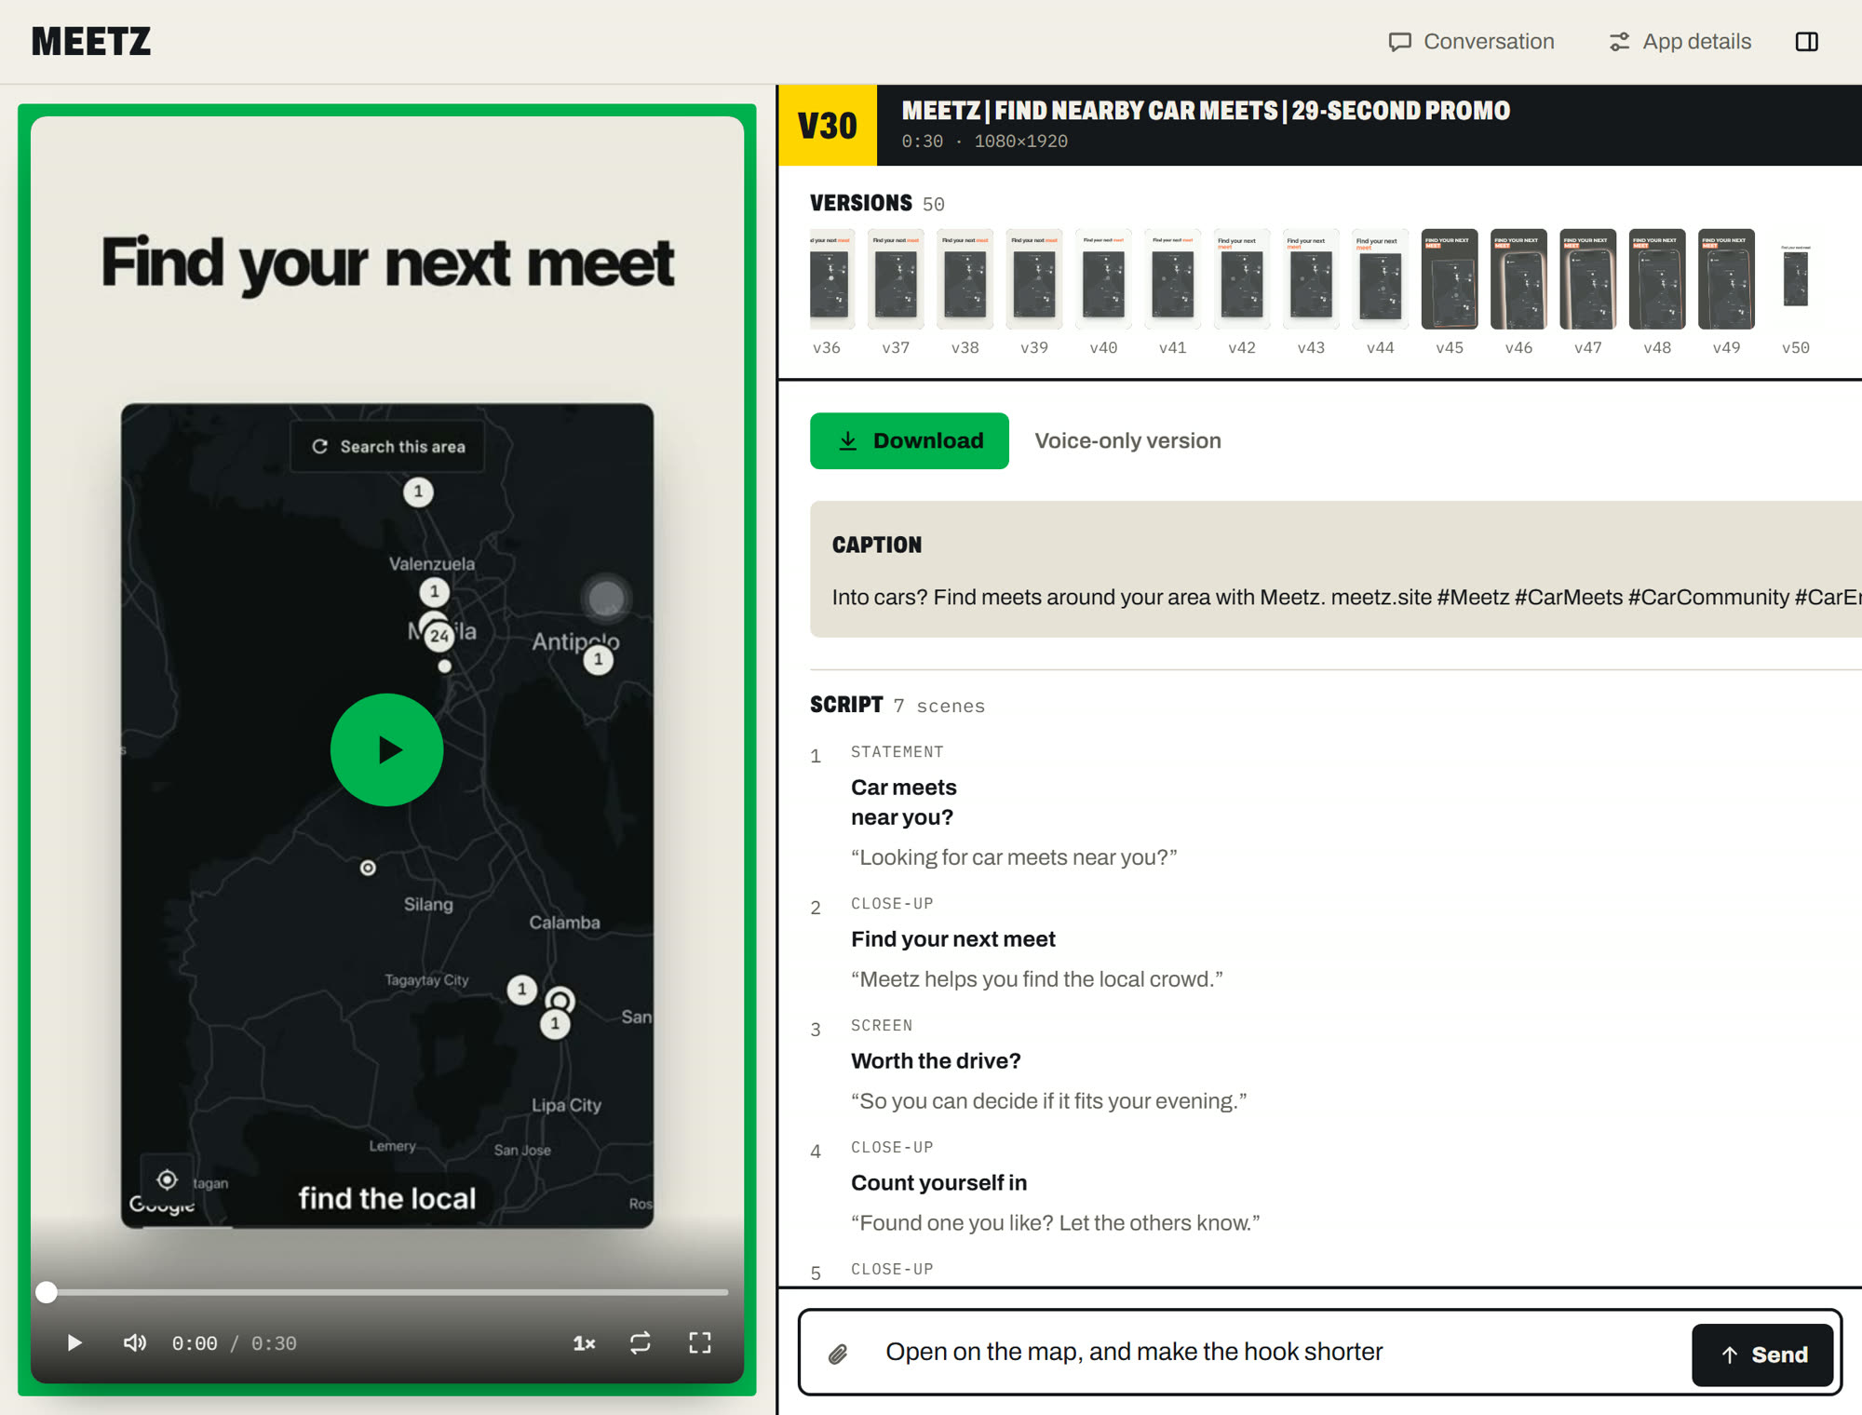1862x1415 pixels.
Task: Select version v47 thumbnail
Action: 1587,279
